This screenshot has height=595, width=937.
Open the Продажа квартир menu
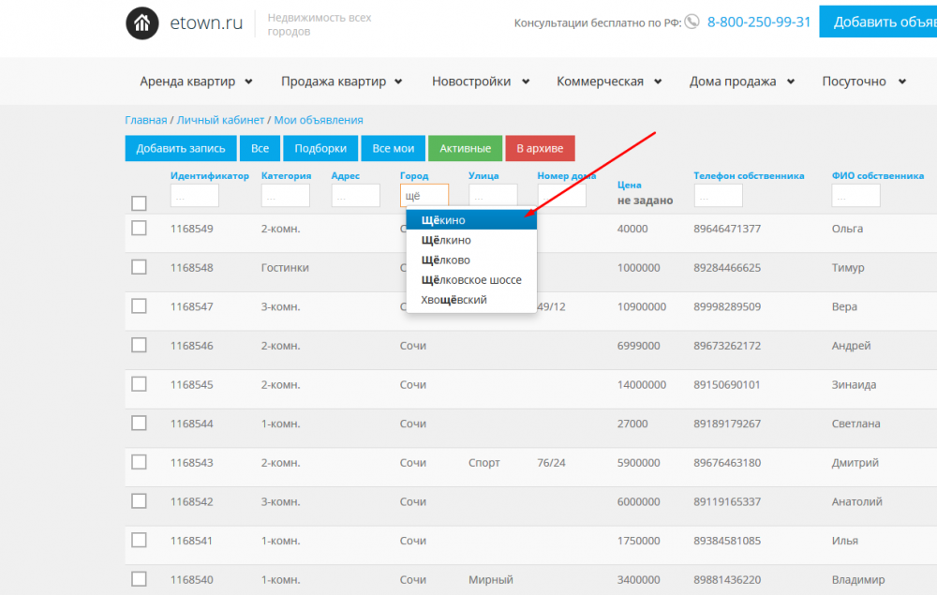tap(341, 82)
